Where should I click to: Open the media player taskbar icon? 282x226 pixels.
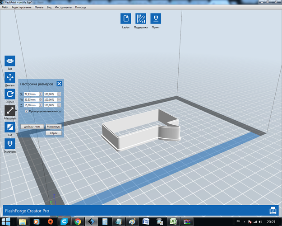pyautogui.click(x=37, y=221)
